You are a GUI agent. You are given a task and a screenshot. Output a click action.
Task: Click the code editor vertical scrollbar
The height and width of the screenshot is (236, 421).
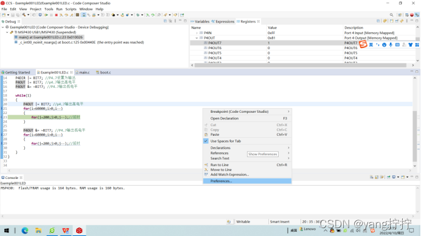pyautogui.click(x=415, y=136)
